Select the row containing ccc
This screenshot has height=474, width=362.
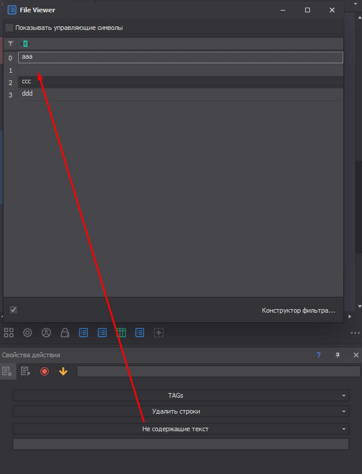pos(180,82)
